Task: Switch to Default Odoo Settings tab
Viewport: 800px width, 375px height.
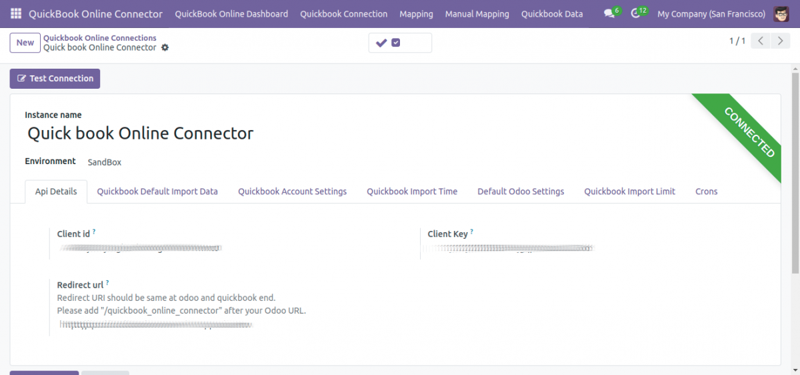Action: (521, 192)
